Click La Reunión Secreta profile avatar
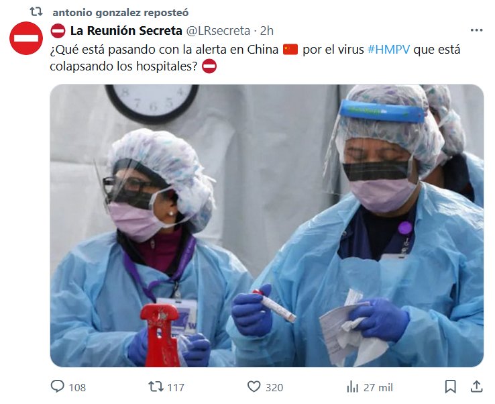The height and width of the screenshot is (404, 495). (26, 38)
